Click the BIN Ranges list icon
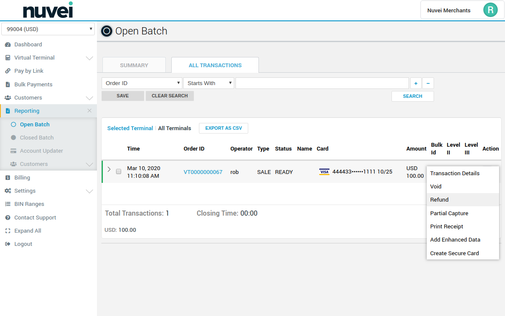Viewport: 505px width, 316px height. tap(8, 204)
